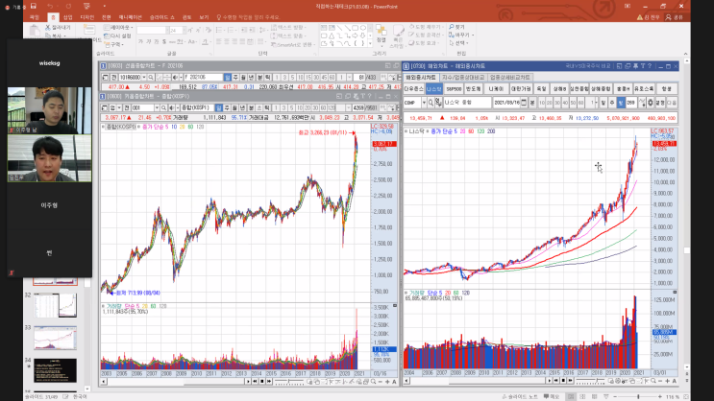The height and width of the screenshot is (401, 714).
Task: Click speaker icon in 선물종합차트 toolbar
Action: [175, 78]
